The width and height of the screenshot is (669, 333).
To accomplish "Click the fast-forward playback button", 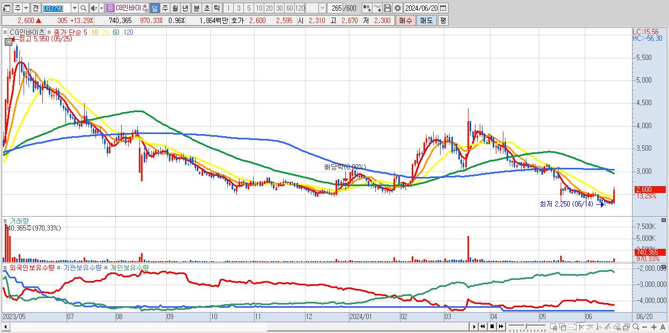I will tap(501, 327).
